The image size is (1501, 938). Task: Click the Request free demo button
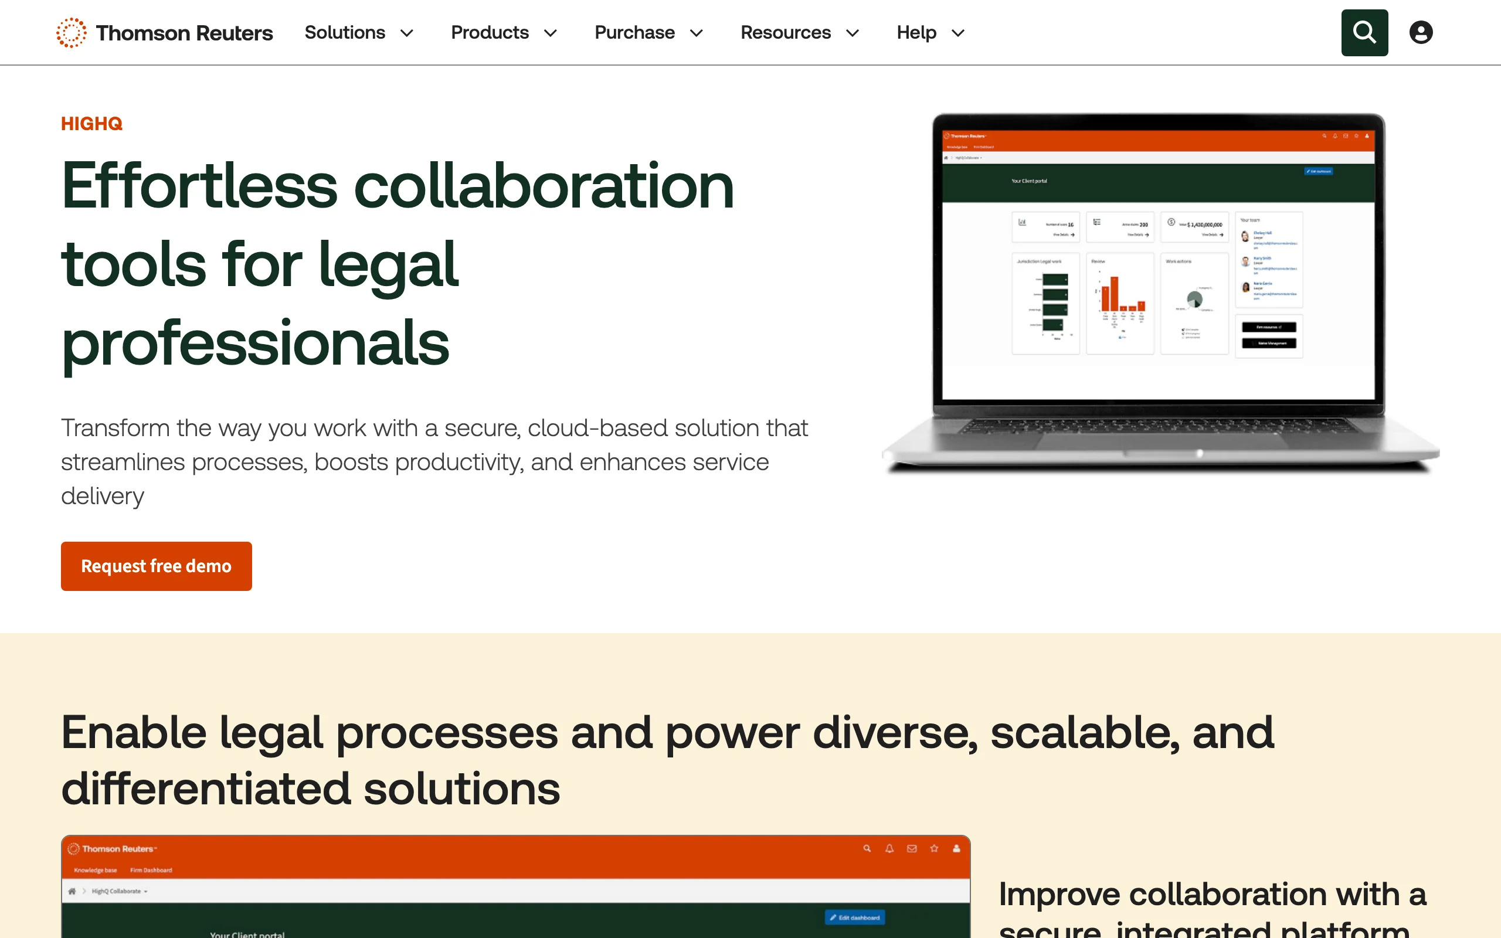tap(157, 566)
